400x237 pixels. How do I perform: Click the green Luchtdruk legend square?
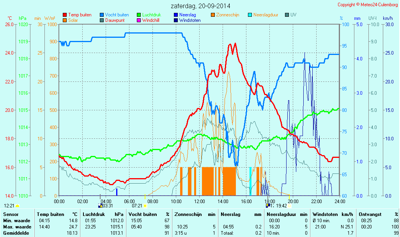pyautogui.click(x=139, y=15)
